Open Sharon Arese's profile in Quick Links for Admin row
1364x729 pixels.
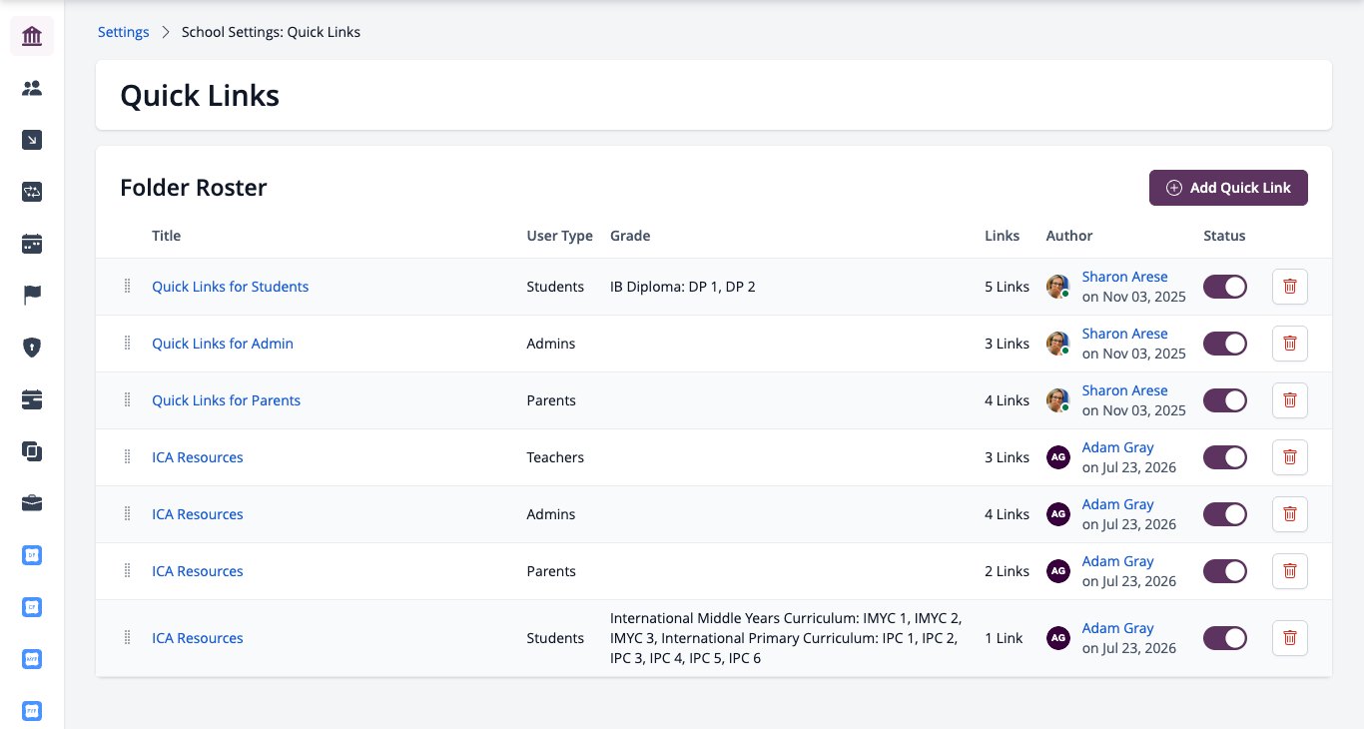pyautogui.click(x=1125, y=334)
